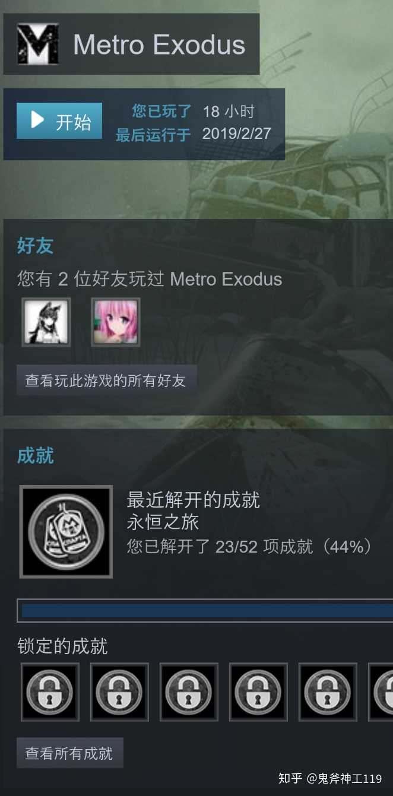Select the second locked achievement icon
This screenshot has width=393, height=796.
(119, 692)
